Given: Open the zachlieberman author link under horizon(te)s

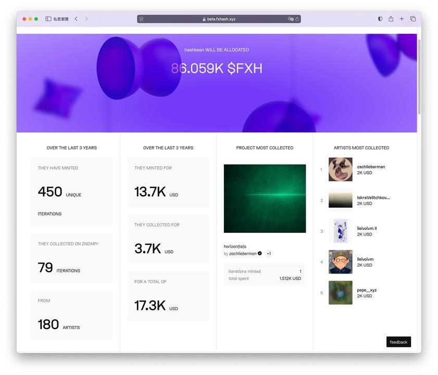Looking at the screenshot, I should coord(243,254).
